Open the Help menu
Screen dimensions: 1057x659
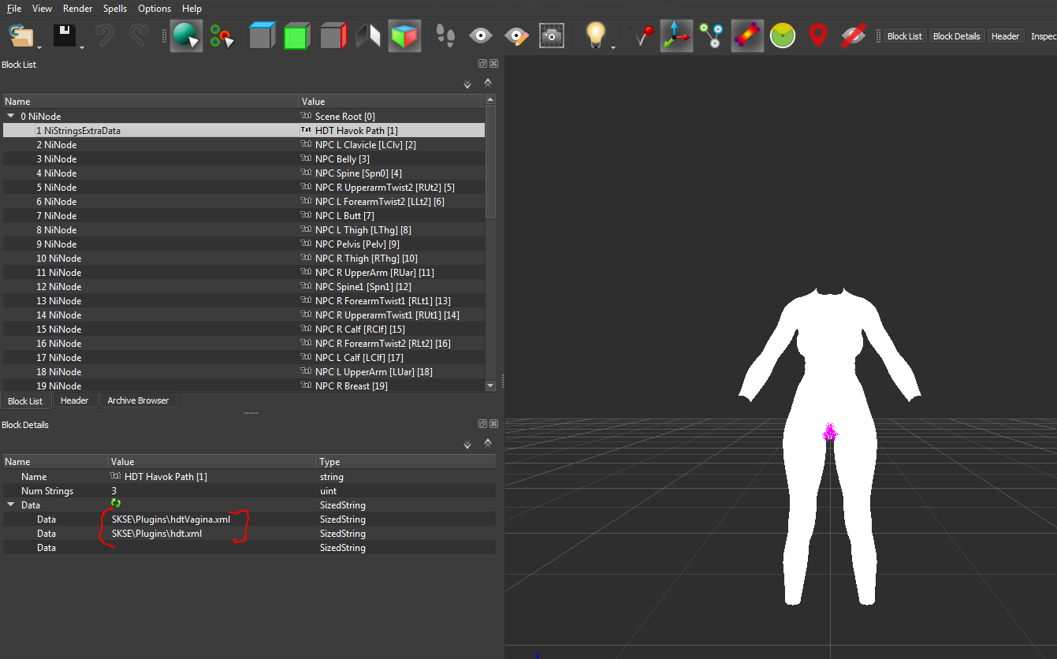(192, 9)
